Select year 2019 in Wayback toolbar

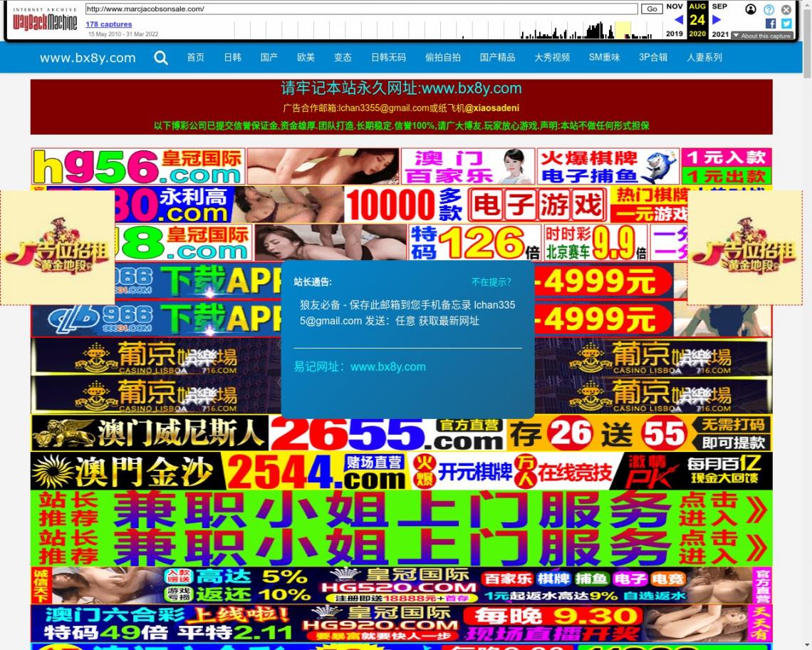coord(675,33)
